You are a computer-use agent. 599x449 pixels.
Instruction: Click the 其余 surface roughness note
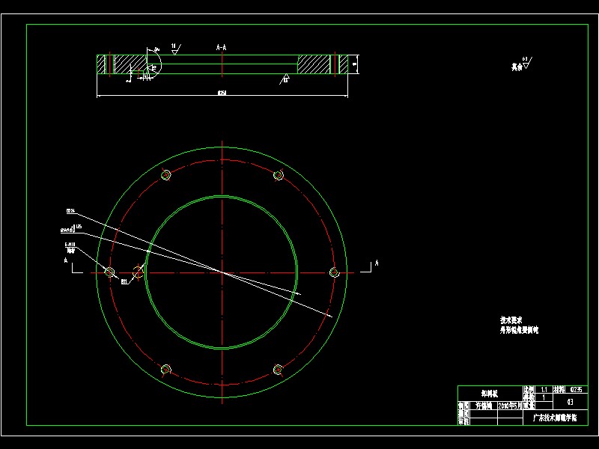tap(521, 64)
